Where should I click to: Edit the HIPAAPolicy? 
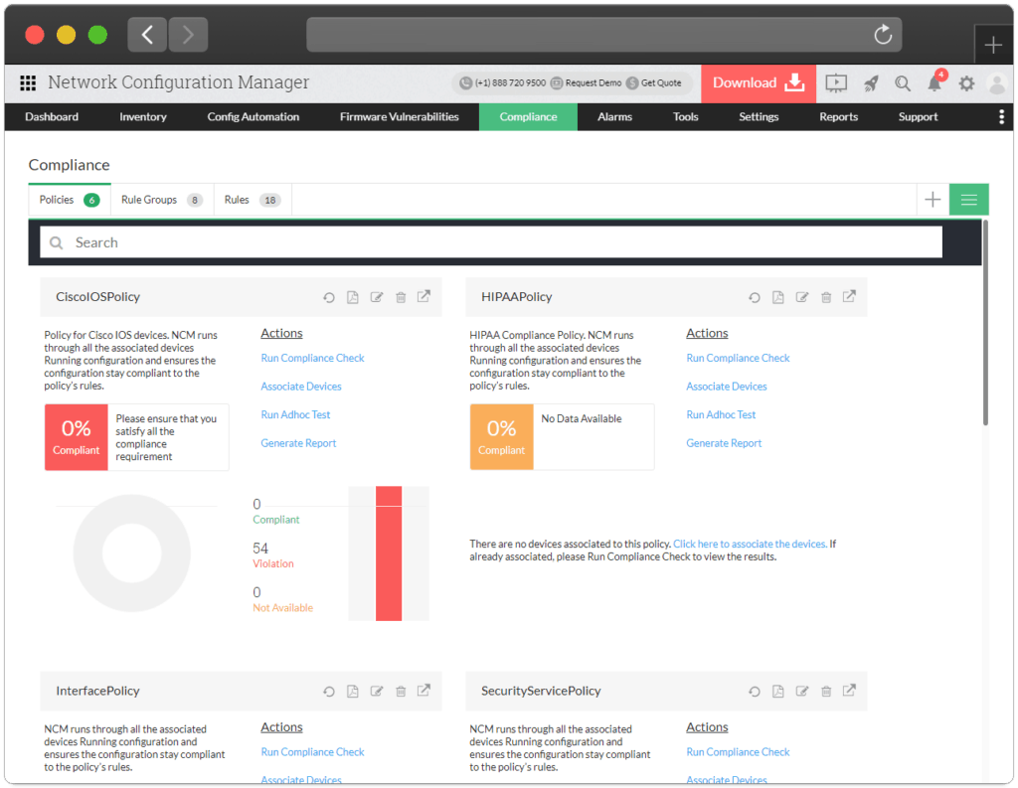[802, 297]
